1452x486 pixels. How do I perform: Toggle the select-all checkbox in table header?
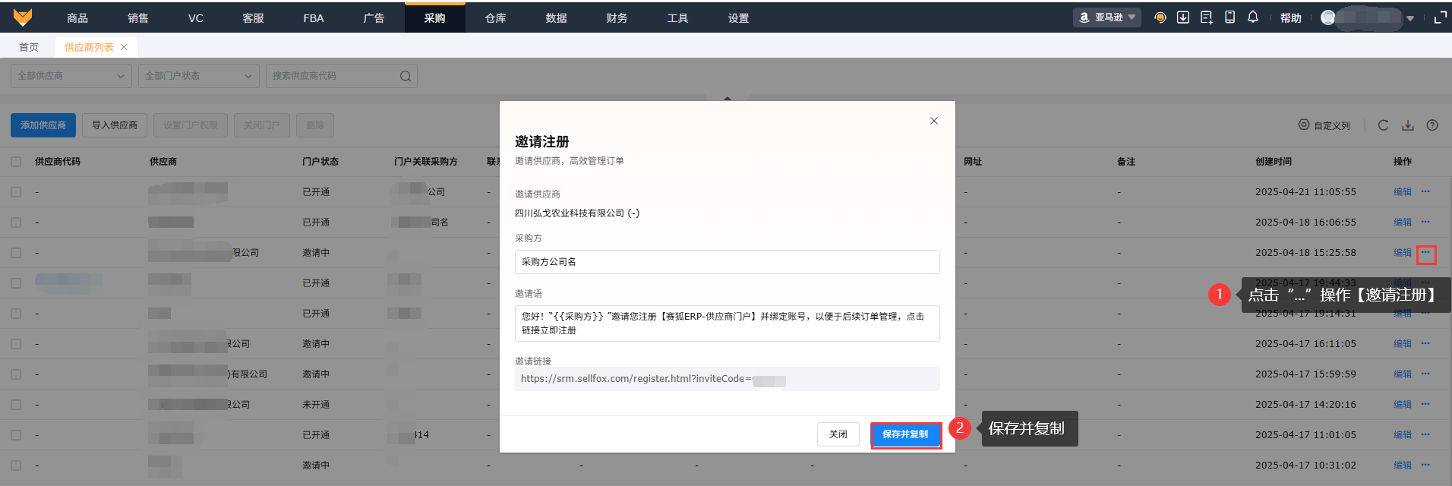(x=16, y=162)
